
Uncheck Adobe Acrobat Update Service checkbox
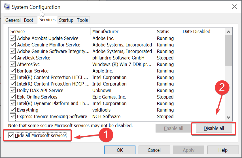pos(13,38)
